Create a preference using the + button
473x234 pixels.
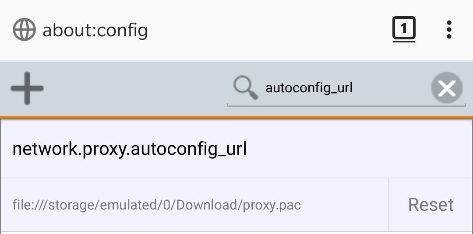pos(27,88)
